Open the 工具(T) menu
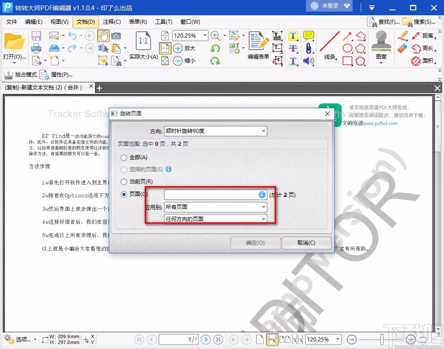Image resolution: width=444 pixels, height=349 pixels. pos(164,21)
